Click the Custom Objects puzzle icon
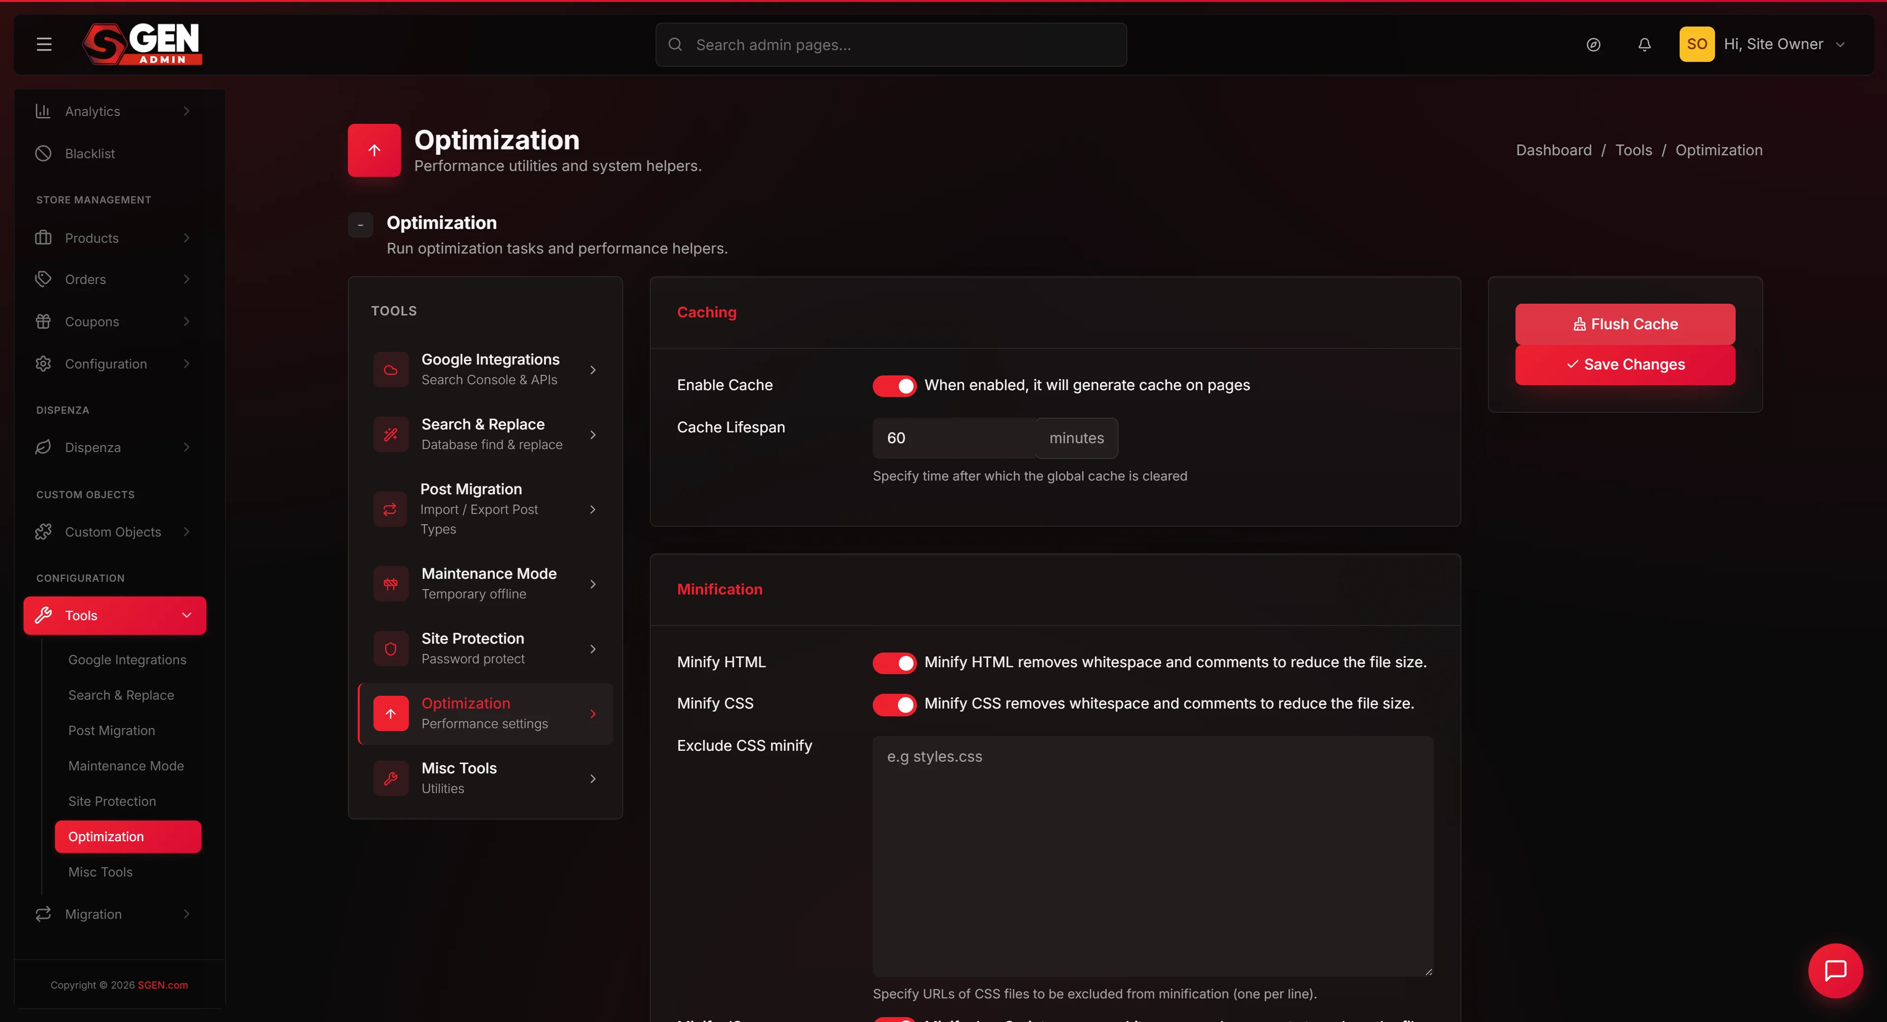 click(x=43, y=531)
